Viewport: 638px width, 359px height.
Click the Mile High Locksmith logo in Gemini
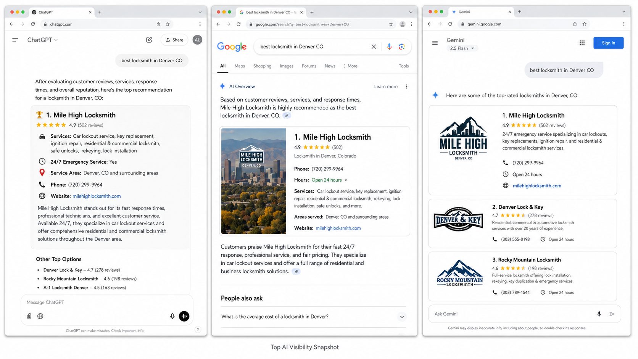(463, 138)
